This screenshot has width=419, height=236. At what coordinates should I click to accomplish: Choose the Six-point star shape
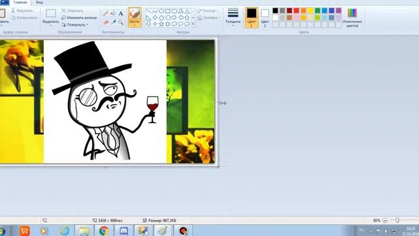168,24
